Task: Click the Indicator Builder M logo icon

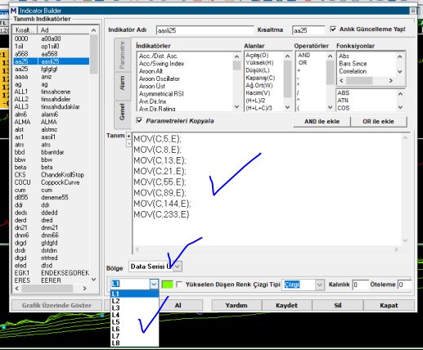Action: click(x=13, y=11)
